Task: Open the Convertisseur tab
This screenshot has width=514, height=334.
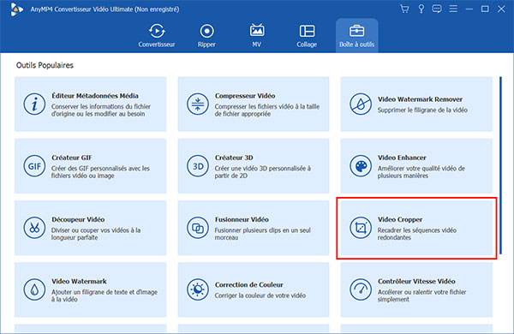Action: click(157, 35)
